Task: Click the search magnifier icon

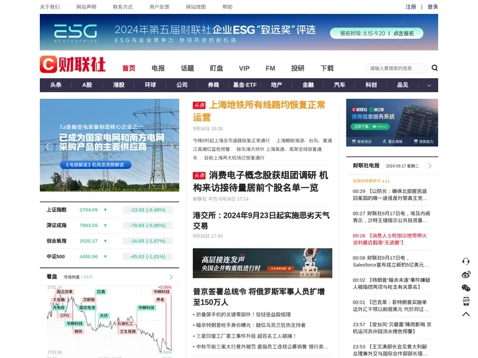Action: 434,68
